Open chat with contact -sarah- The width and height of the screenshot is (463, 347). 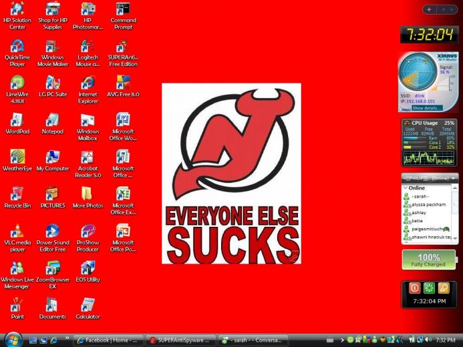click(420, 196)
